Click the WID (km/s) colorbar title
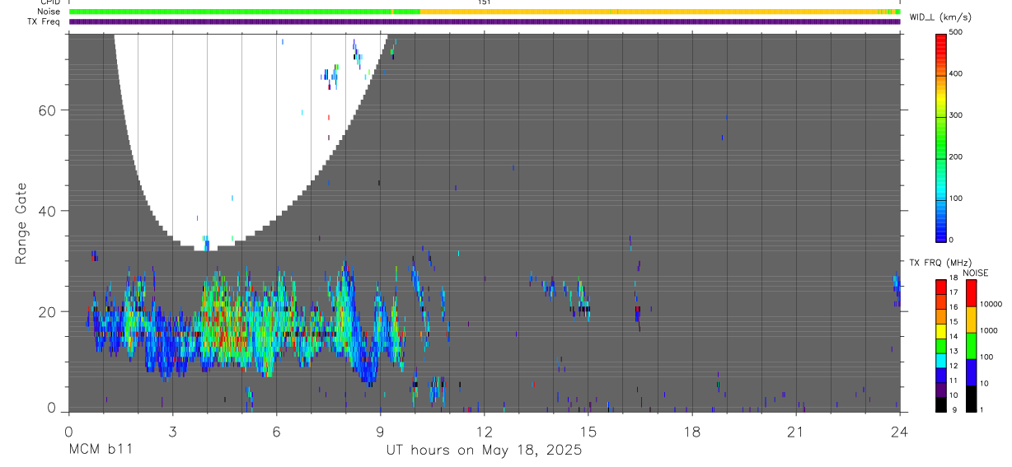 940,17
